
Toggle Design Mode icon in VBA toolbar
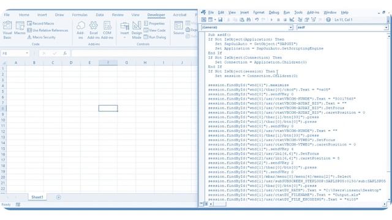(292, 20)
